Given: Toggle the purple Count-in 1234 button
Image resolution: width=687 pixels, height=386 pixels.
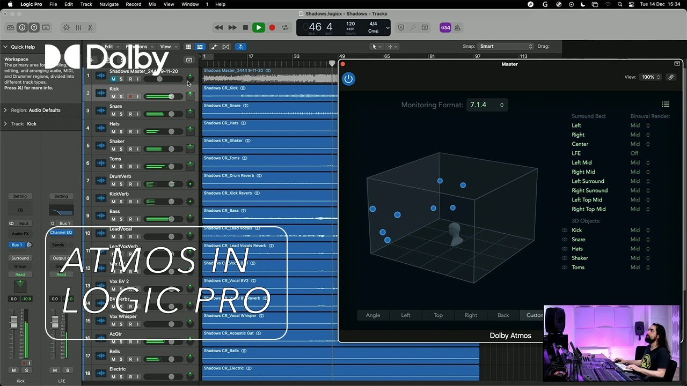Looking at the screenshot, I should tap(445, 27).
